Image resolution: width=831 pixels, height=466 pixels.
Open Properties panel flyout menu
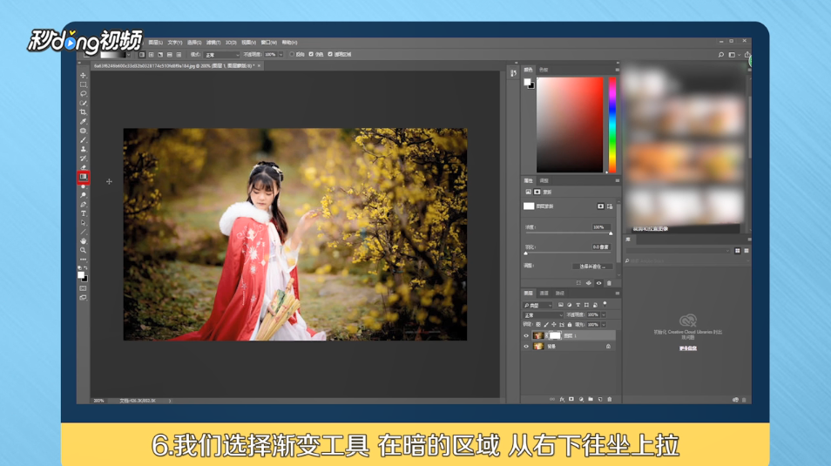tap(617, 181)
